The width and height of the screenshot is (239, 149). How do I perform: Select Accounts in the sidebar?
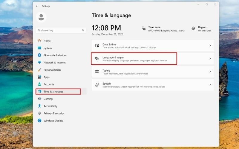[x=49, y=84]
